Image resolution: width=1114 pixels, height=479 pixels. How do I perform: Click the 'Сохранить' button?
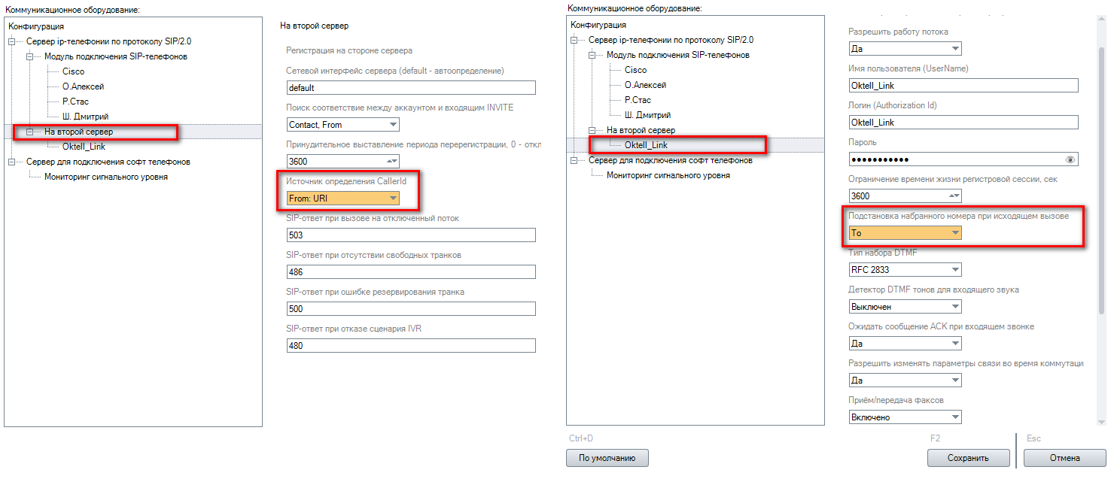[968, 457]
